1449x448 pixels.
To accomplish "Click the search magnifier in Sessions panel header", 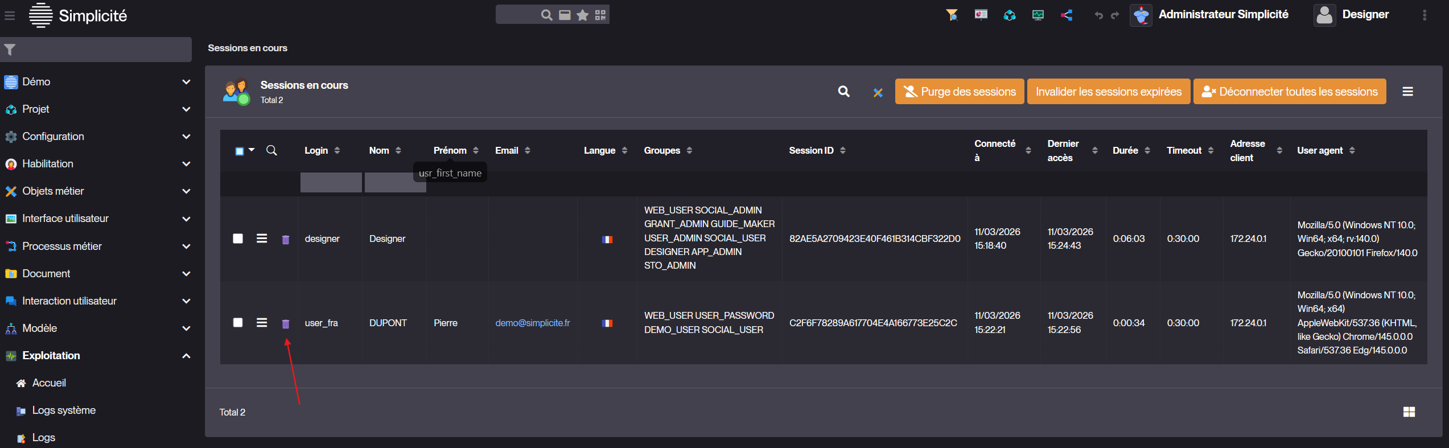I will pyautogui.click(x=843, y=92).
